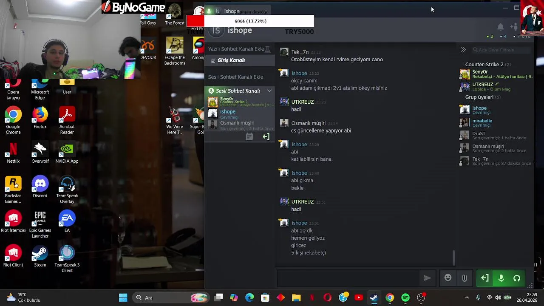
Task: Show hidden system tray icons chevron
Action: [x=467, y=297]
